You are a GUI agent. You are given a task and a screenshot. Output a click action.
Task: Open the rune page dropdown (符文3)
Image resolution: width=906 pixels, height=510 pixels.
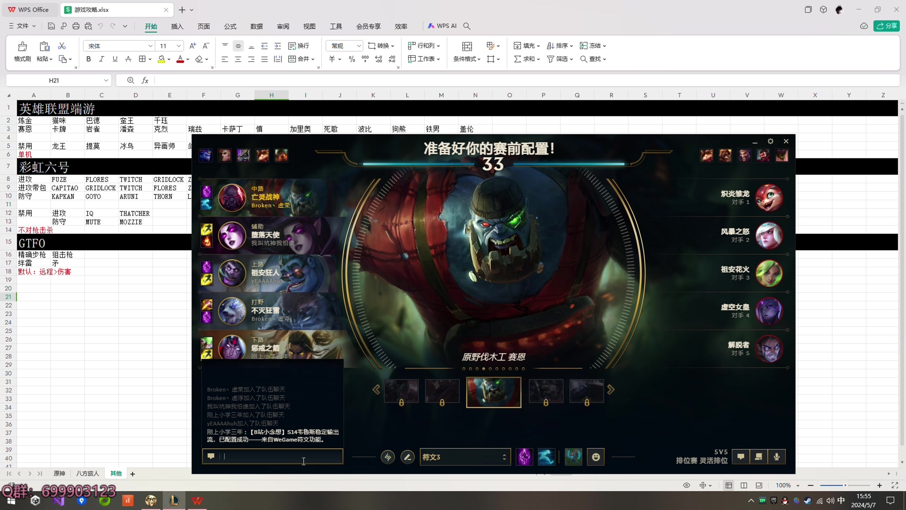point(465,457)
